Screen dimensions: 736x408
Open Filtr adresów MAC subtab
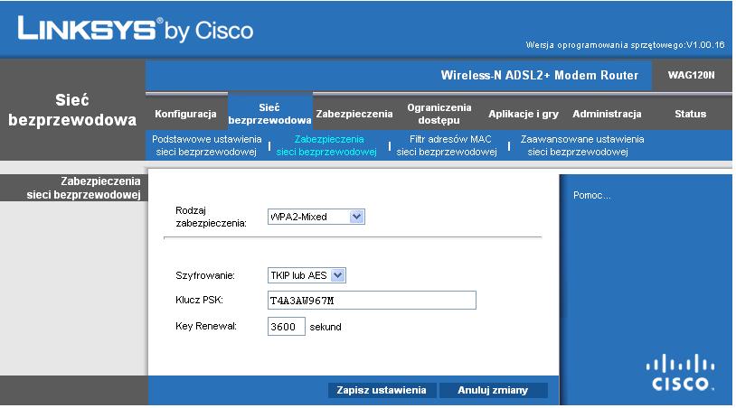(x=447, y=145)
